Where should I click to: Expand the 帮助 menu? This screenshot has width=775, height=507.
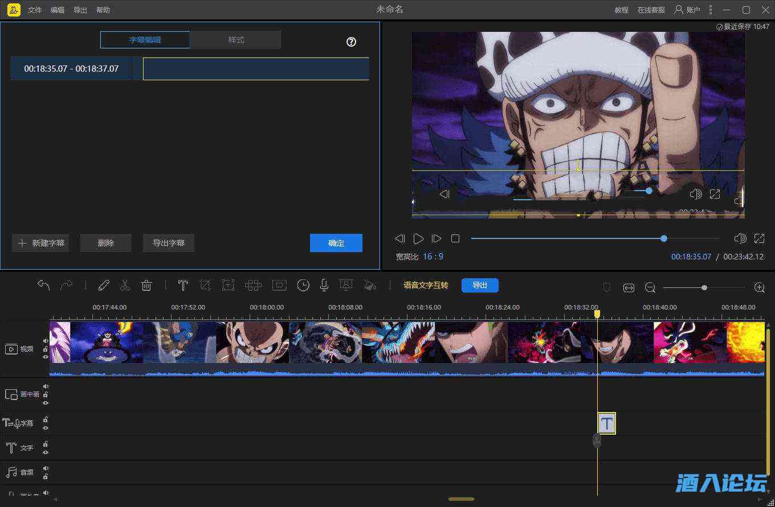point(103,10)
